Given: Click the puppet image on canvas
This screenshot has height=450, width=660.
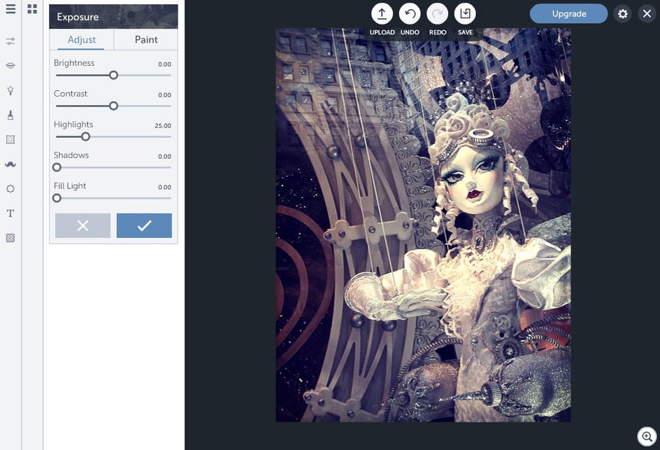Looking at the screenshot, I should click(x=423, y=225).
